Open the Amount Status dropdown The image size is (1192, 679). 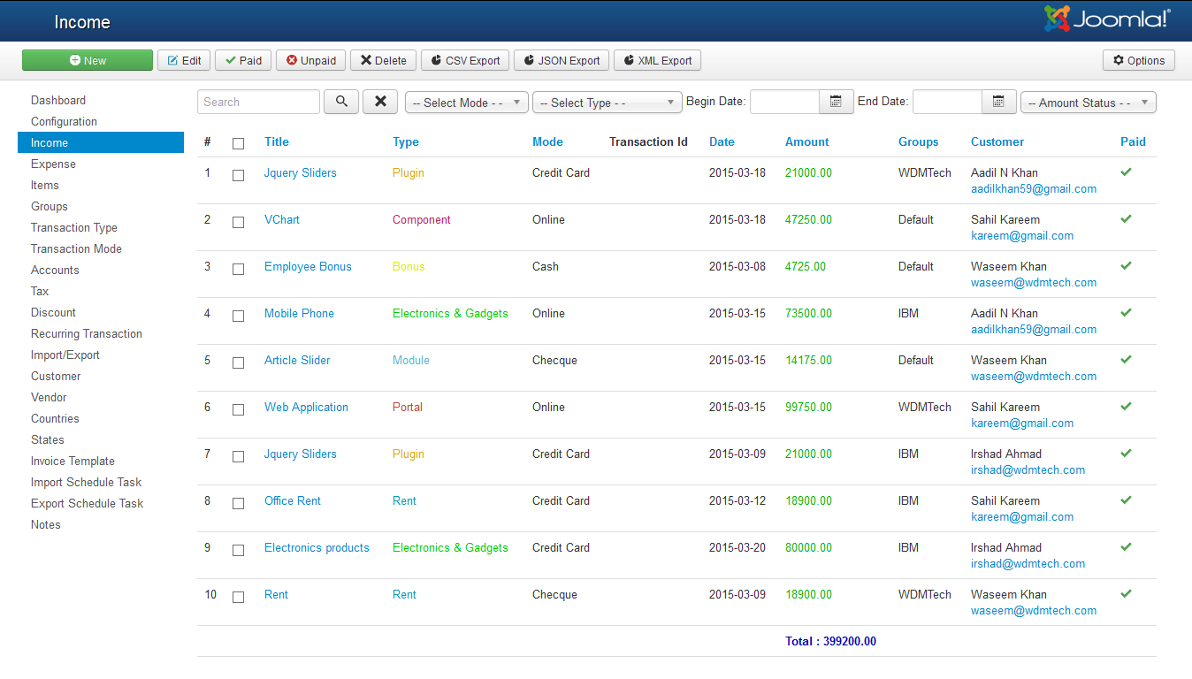pos(1088,103)
